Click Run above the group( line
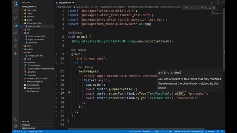The image size is (237, 133). [x=74, y=50]
